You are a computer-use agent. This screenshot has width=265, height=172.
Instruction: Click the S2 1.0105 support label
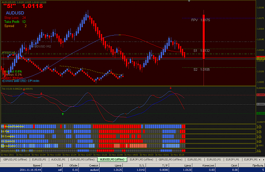202,69
